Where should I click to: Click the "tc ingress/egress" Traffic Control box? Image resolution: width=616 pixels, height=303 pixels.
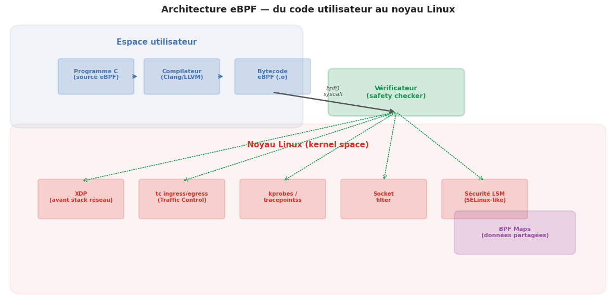[182, 199]
